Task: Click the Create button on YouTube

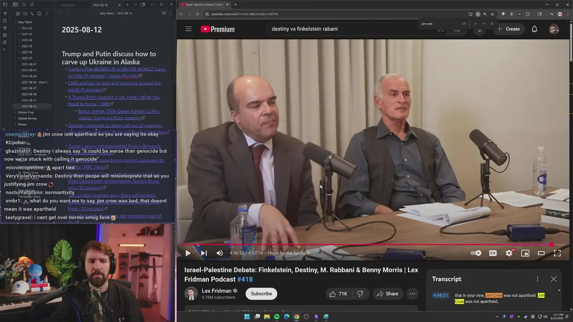Action: click(x=508, y=29)
